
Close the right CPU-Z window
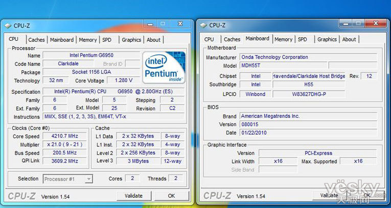pos(376,23)
